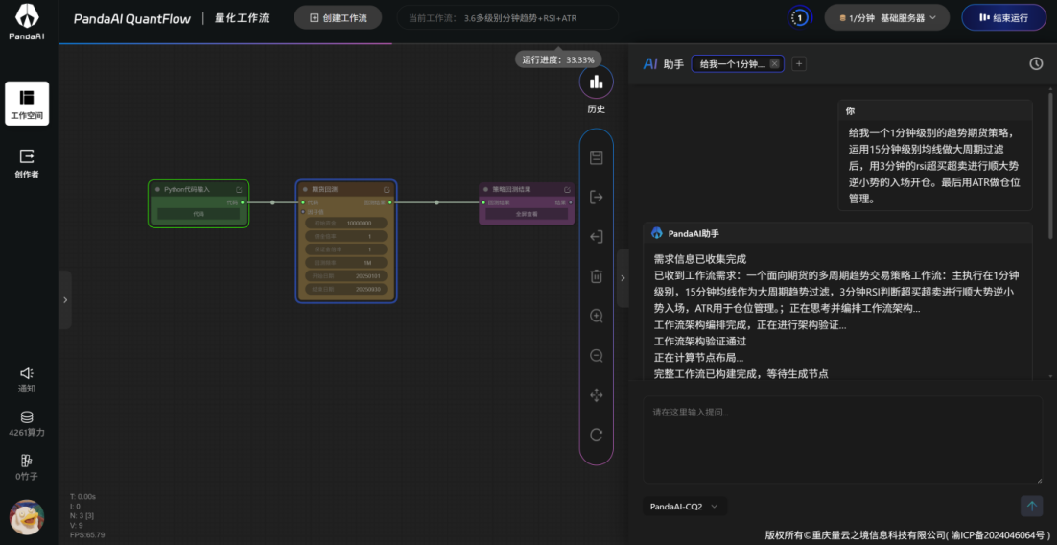Select the Python代码输入 node title

coord(187,190)
